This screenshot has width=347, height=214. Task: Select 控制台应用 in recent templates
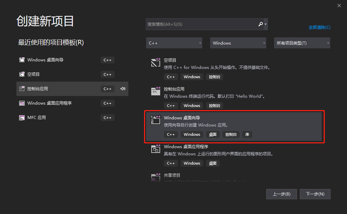[72, 89]
